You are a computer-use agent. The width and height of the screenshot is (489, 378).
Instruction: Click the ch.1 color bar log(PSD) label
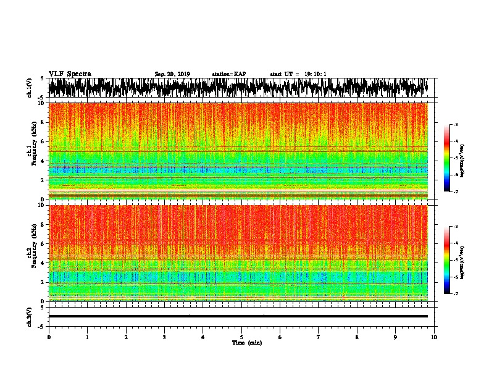click(462, 161)
